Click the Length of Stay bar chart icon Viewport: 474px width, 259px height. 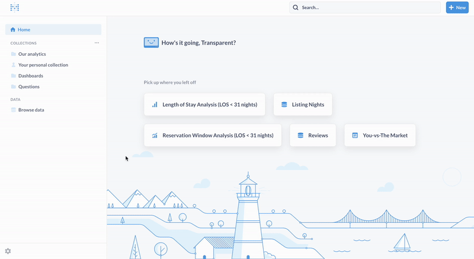click(x=155, y=104)
